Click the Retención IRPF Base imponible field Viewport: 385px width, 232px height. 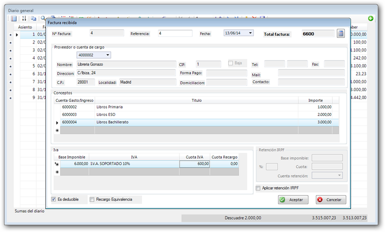click(x=327, y=158)
